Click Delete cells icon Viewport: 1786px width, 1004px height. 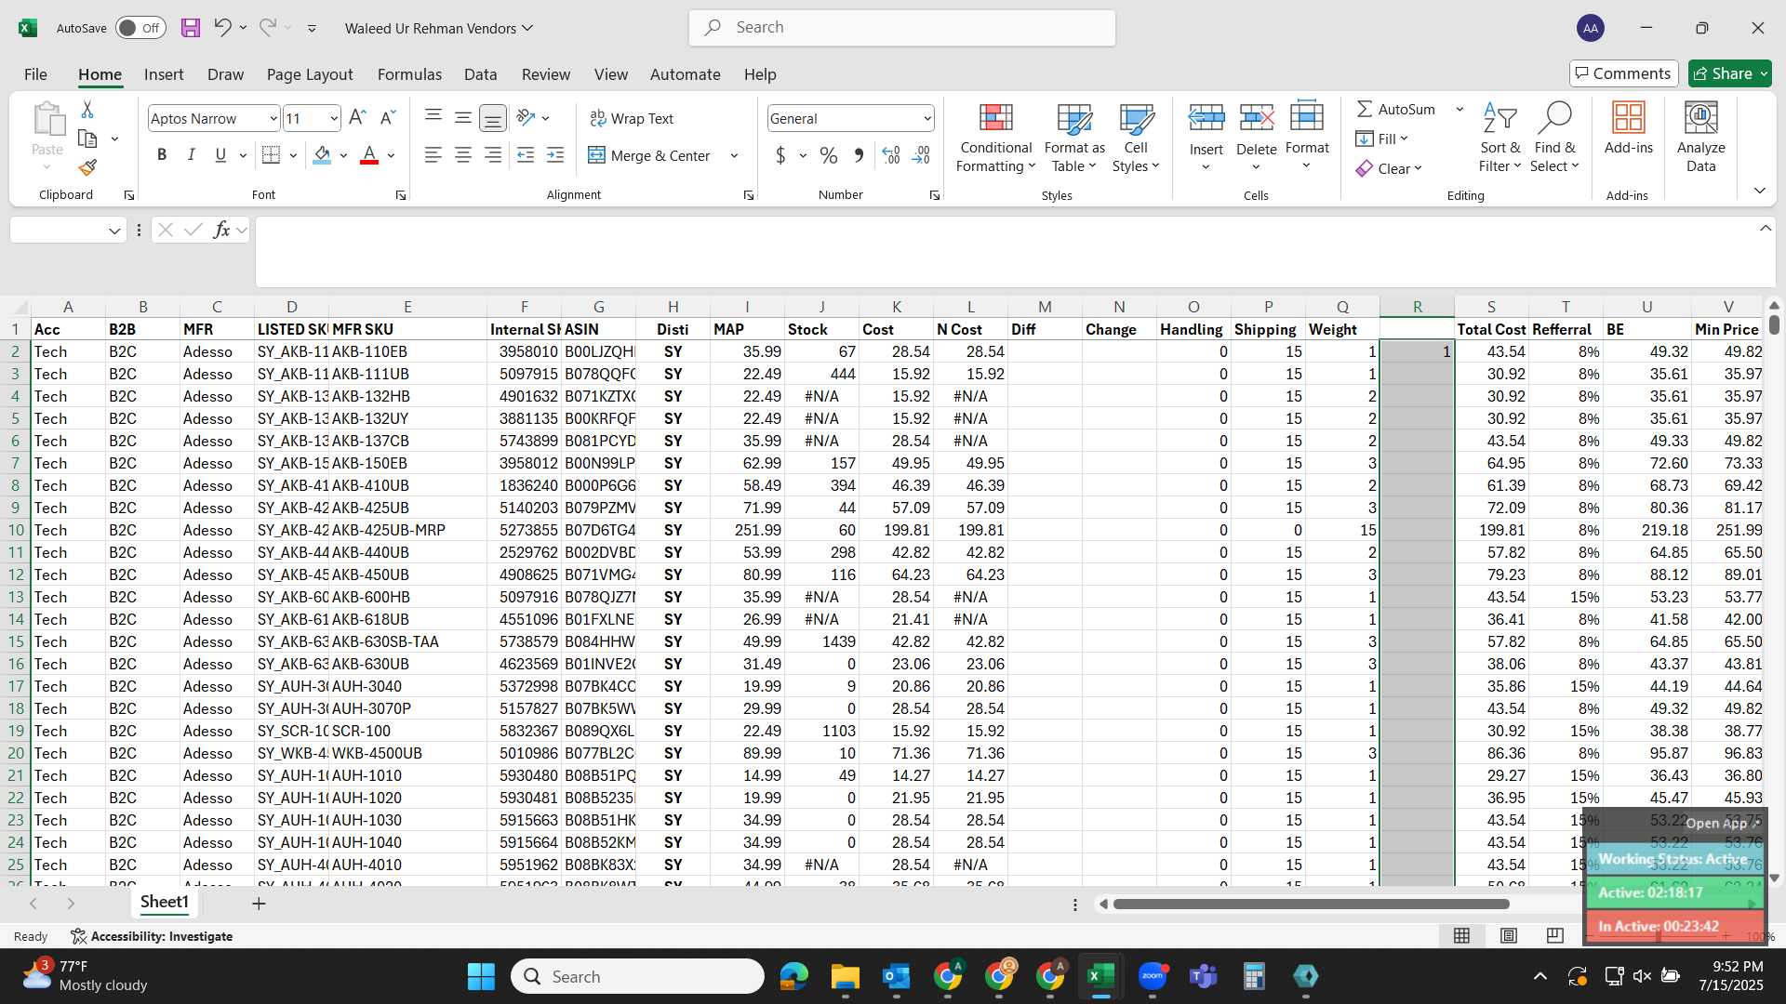[x=1257, y=118]
